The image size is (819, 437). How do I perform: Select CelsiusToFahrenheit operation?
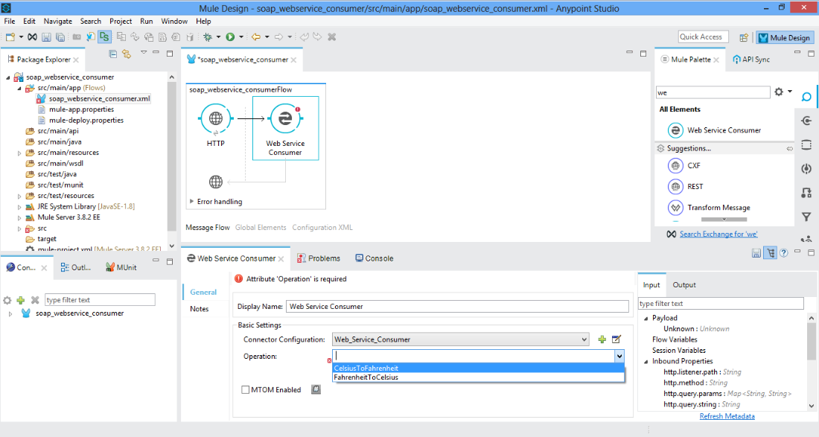(x=479, y=368)
